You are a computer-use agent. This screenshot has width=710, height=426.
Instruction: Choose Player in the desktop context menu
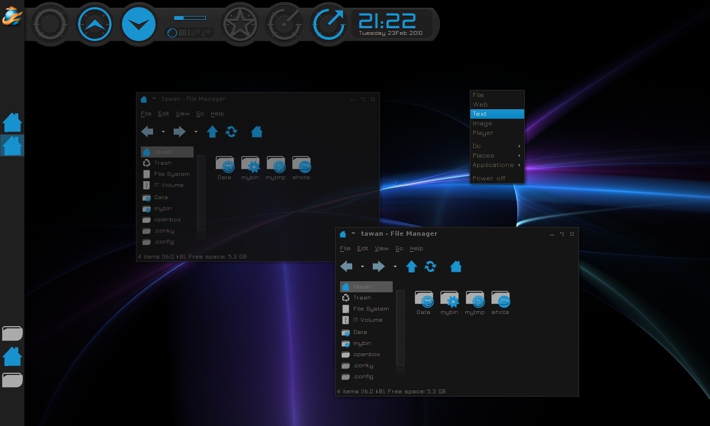click(497, 133)
